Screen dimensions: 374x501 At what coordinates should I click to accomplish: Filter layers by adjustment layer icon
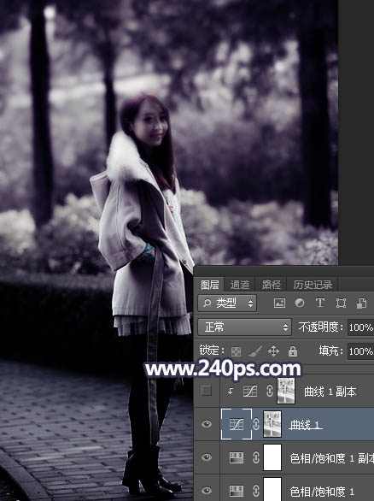click(x=300, y=303)
